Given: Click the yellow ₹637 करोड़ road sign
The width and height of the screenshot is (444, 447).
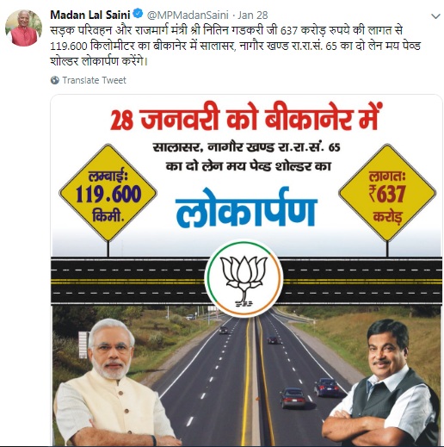Looking at the screenshot, I should click(x=387, y=193).
